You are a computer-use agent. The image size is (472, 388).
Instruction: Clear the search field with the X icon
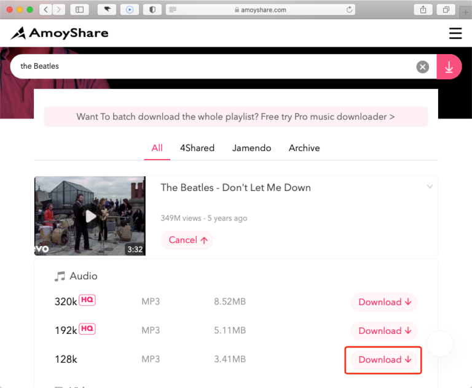422,67
